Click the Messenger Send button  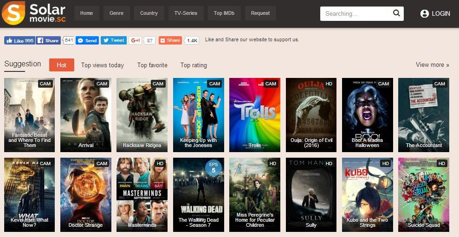tap(87, 40)
